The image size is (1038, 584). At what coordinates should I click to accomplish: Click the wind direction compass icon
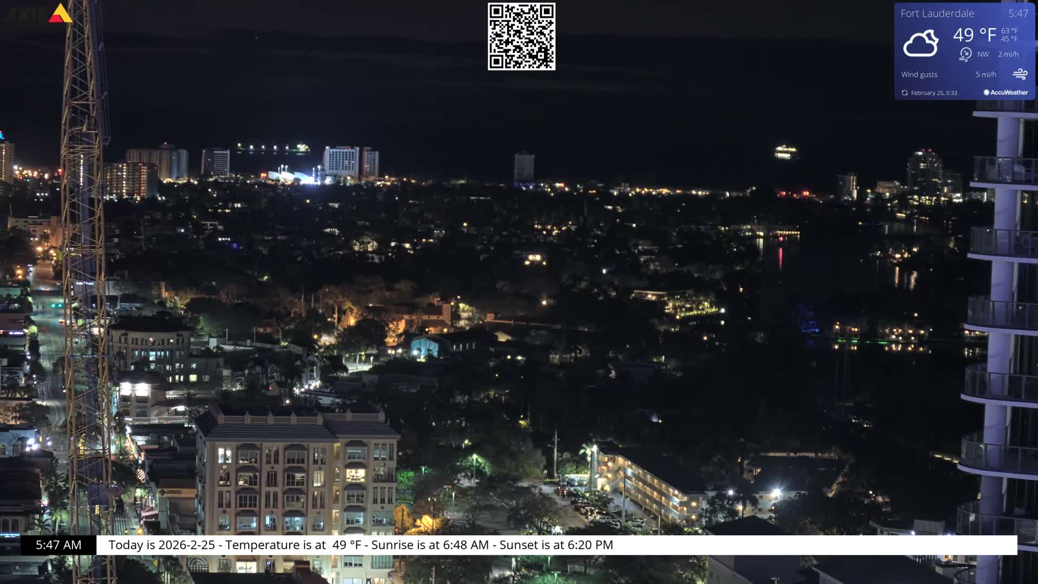point(966,54)
